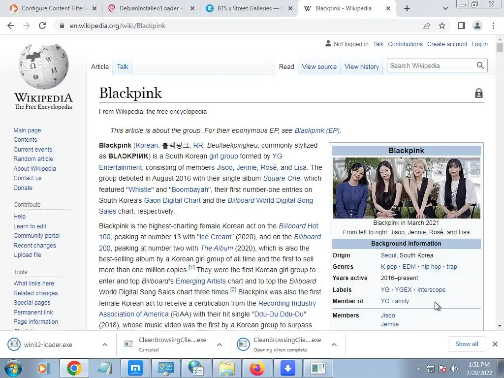The height and width of the screenshot is (378, 504).
Task: Click the Chrome taskbar icon
Action: point(74,368)
